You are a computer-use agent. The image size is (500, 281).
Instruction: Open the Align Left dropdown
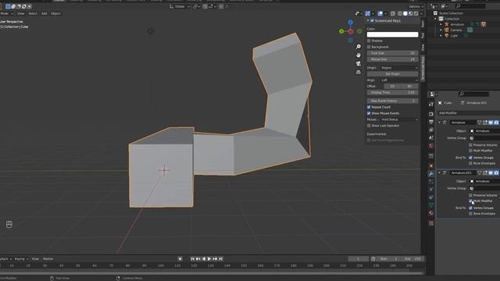click(x=398, y=80)
